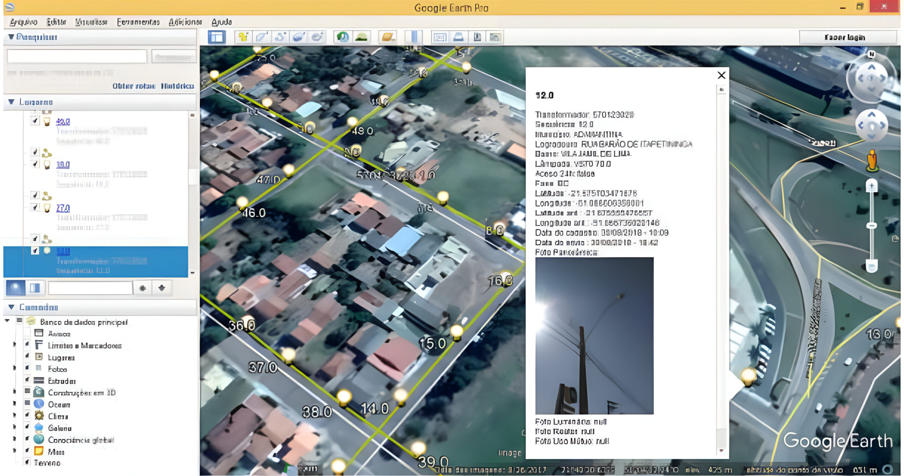Close the 12.0 info balloon

click(x=721, y=75)
